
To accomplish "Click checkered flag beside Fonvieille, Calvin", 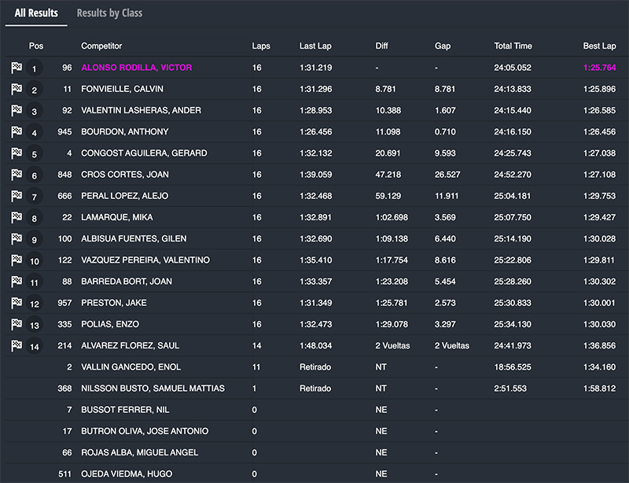I will pyautogui.click(x=16, y=89).
